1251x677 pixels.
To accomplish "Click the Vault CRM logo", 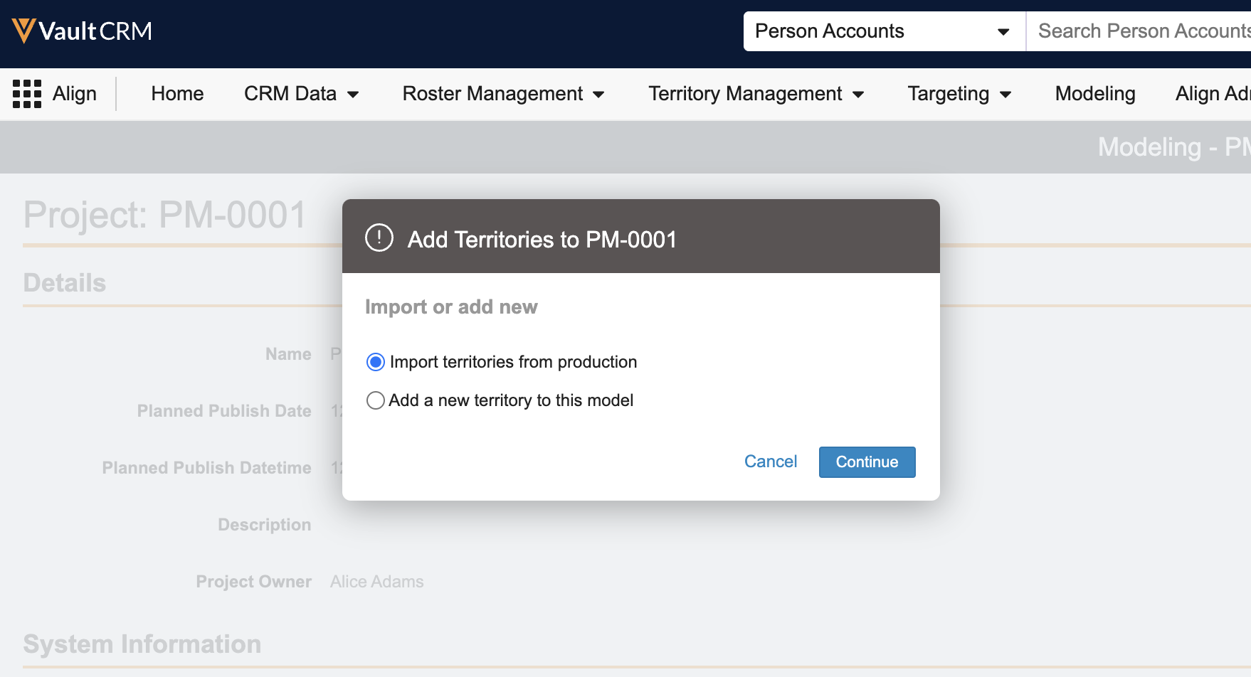I will [x=82, y=31].
